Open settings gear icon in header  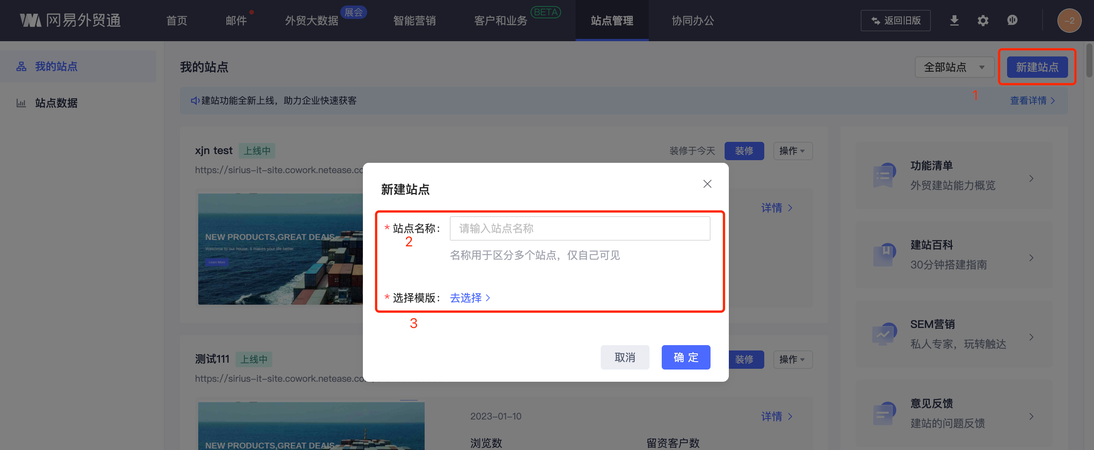983,20
